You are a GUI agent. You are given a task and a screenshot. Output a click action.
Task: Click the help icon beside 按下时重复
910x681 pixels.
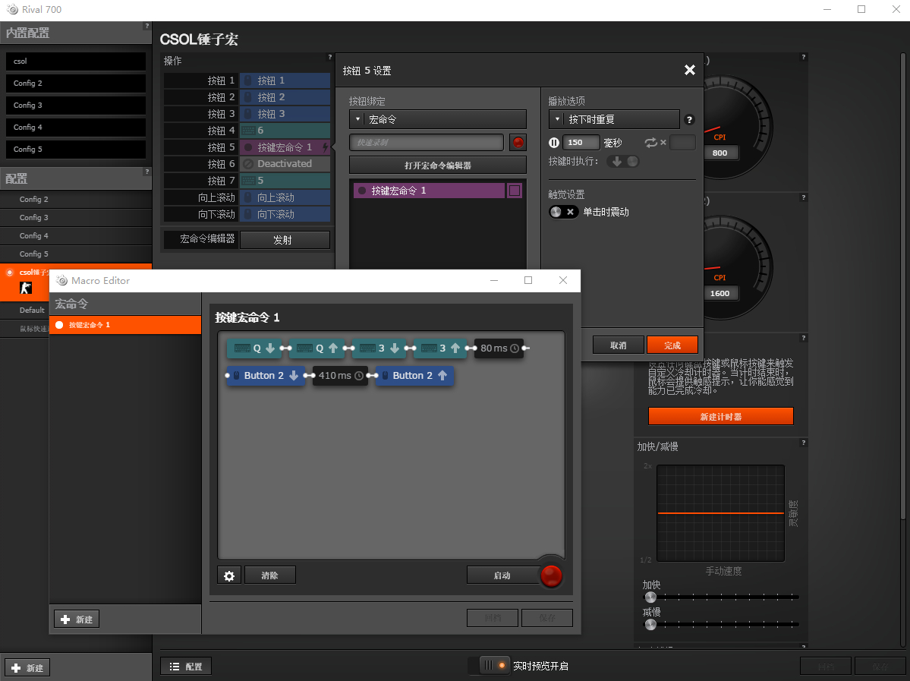689,120
